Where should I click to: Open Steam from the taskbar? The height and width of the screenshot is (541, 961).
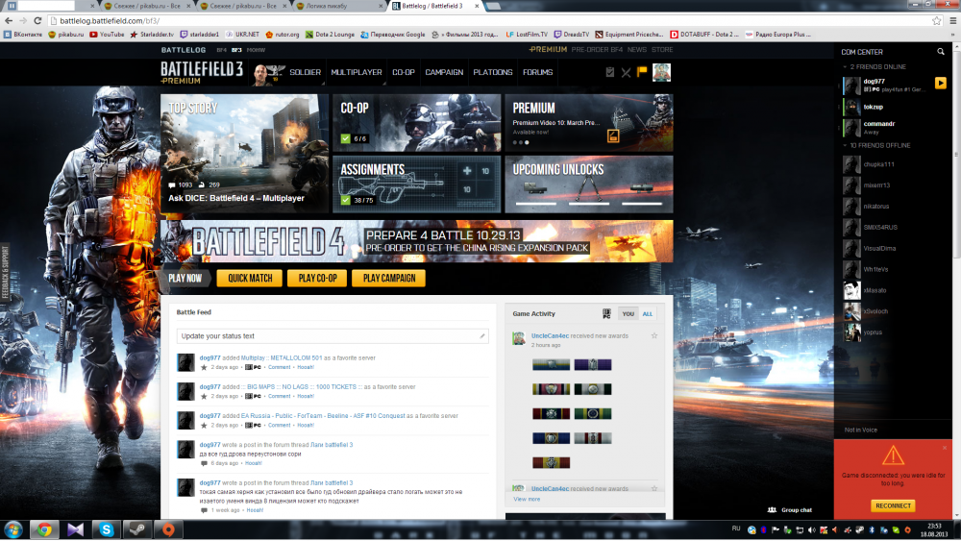pos(136,529)
